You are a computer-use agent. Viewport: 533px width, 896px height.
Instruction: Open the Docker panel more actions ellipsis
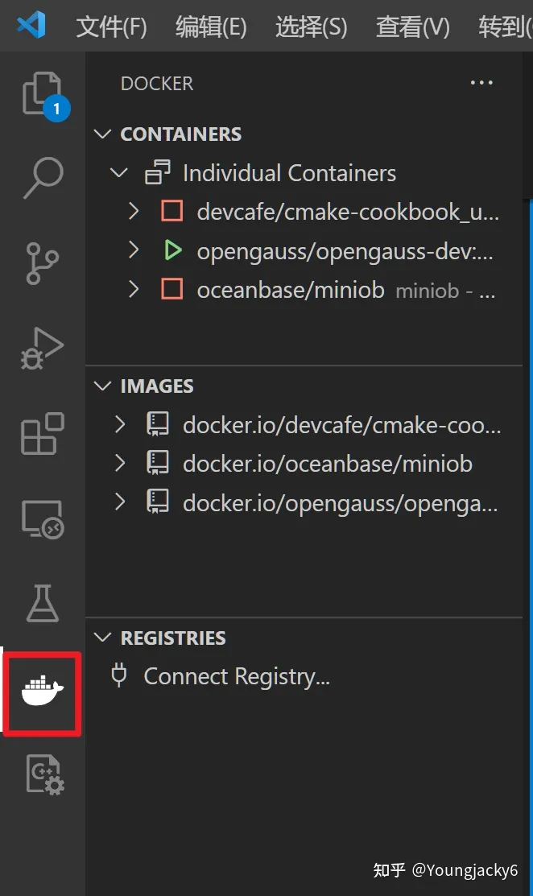[x=481, y=82]
